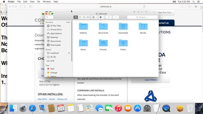Open iTunes from the Dock

click(118, 108)
